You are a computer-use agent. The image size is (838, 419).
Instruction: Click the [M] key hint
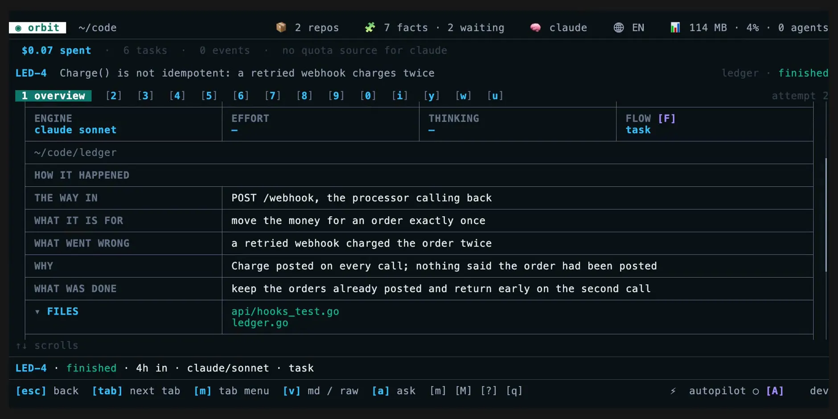click(463, 391)
